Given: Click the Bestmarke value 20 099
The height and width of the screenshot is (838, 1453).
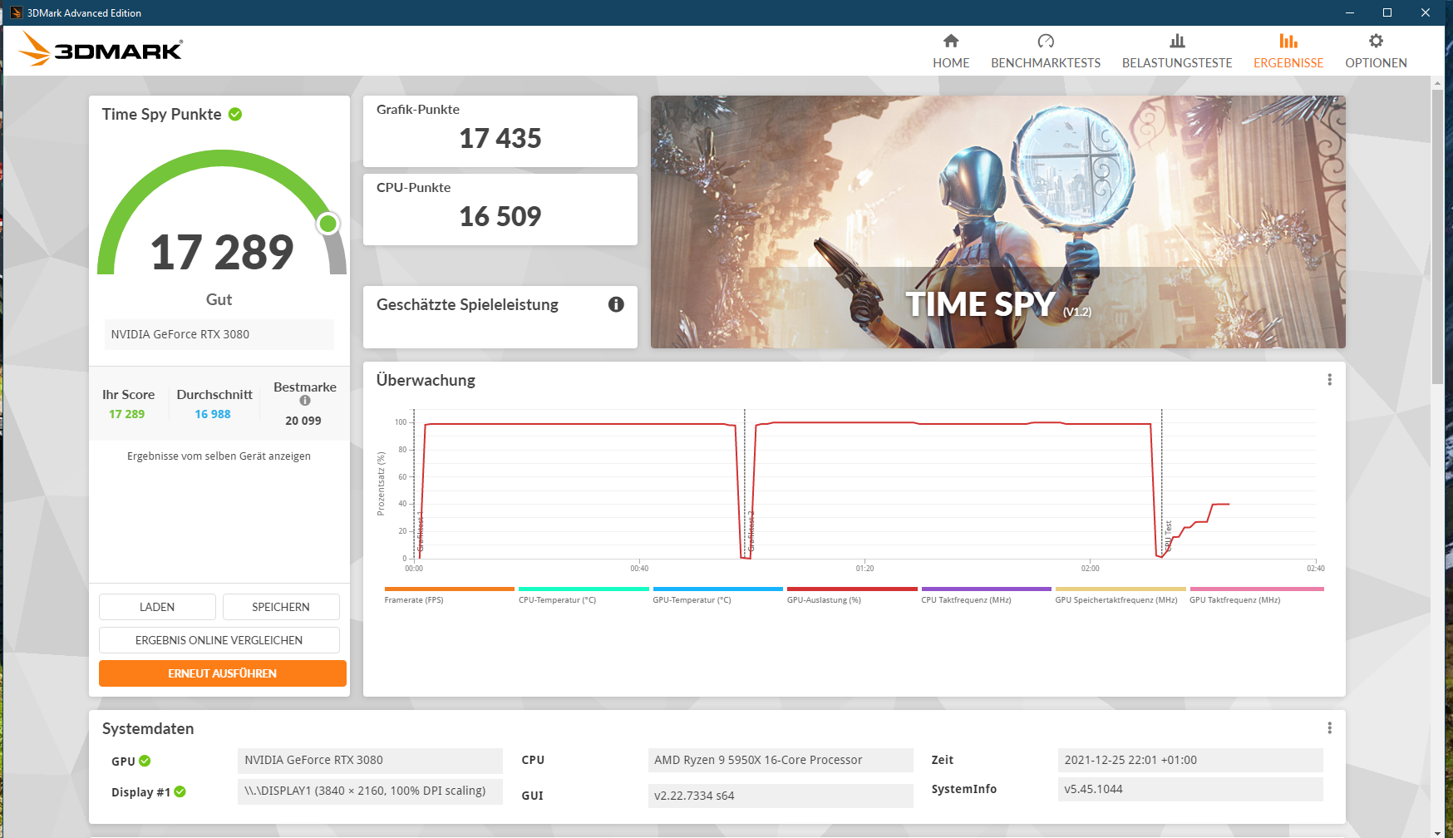Looking at the screenshot, I should pos(303,421).
